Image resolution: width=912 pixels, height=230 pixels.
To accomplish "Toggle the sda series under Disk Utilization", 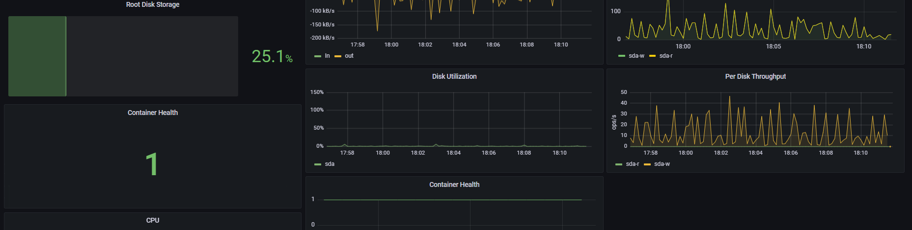I will [x=330, y=164].
